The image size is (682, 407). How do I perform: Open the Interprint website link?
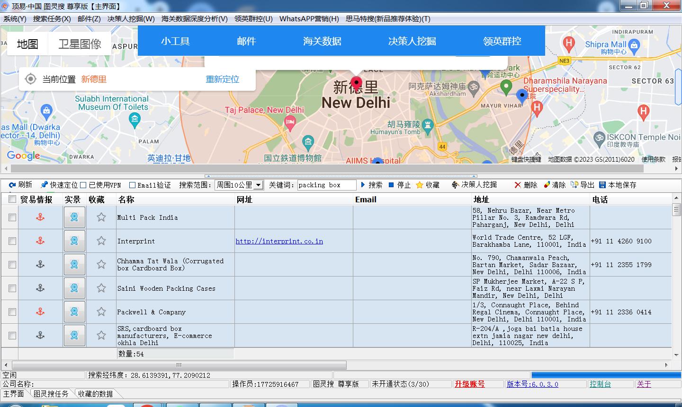[279, 241]
